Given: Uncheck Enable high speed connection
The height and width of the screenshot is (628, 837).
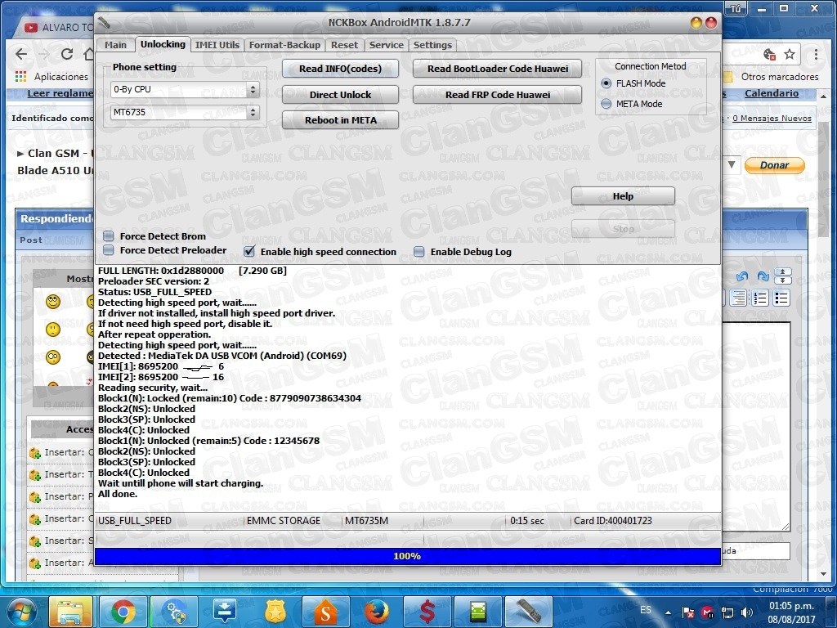Looking at the screenshot, I should tap(249, 250).
